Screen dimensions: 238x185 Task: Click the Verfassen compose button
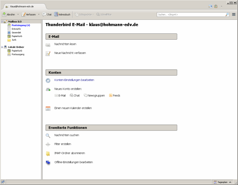pos(29,14)
